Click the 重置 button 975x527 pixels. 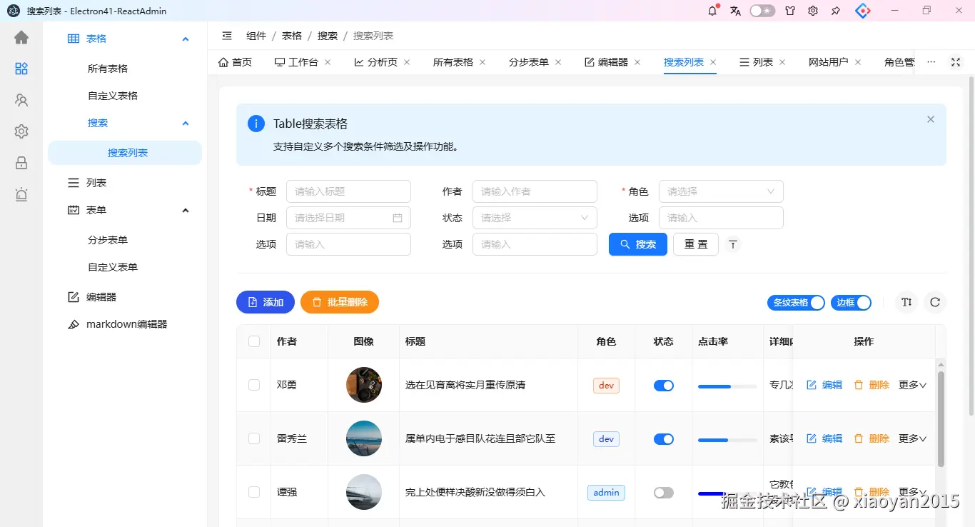coord(696,244)
